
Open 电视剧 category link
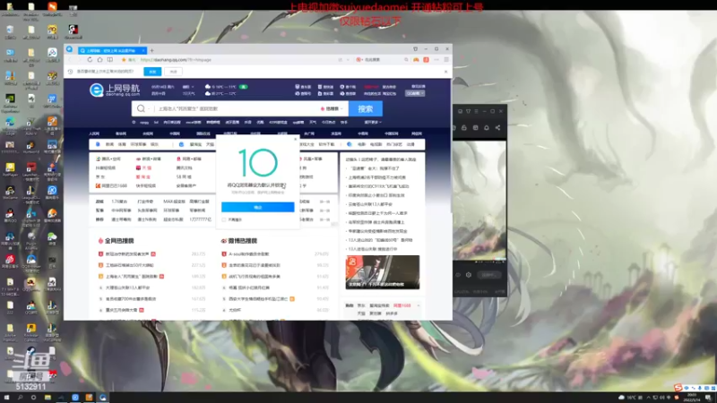pos(376,144)
